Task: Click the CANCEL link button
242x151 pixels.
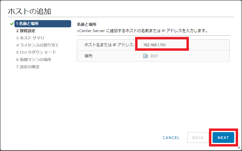Action: (171, 137)
